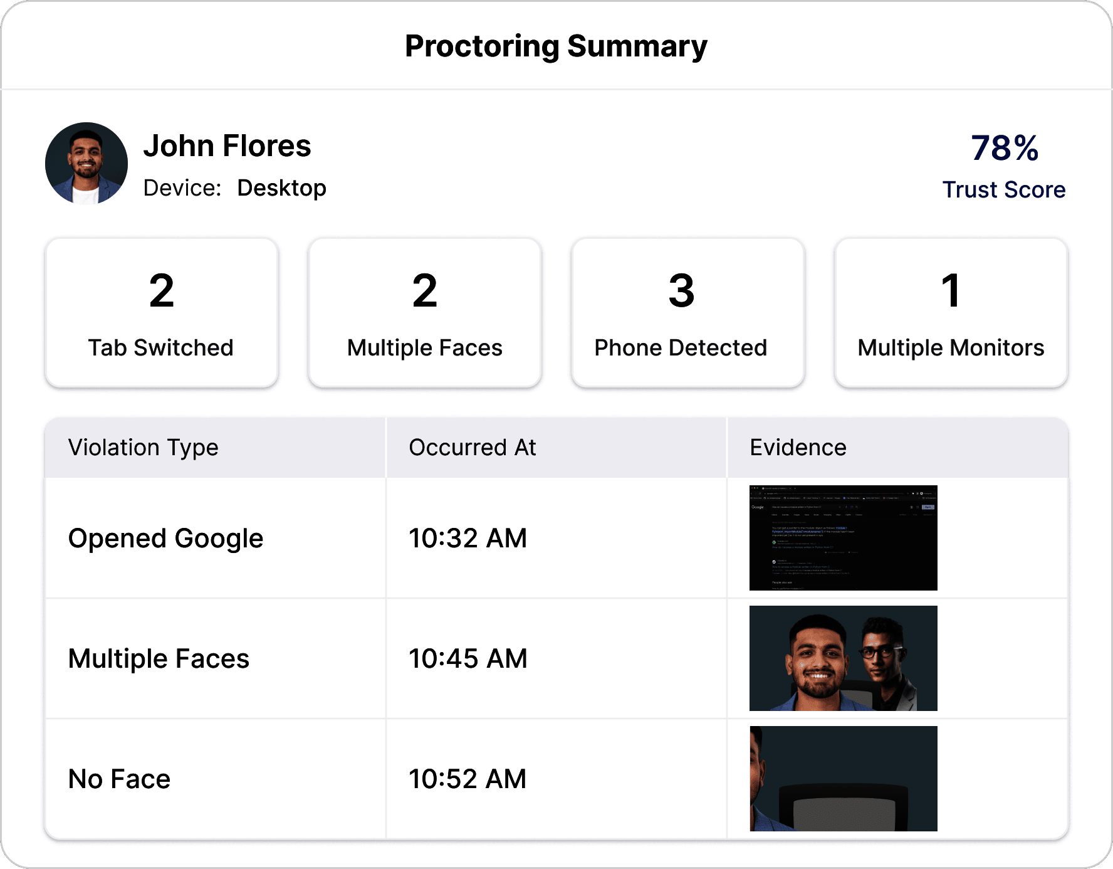View the Multiple Faces evidence image
Viewport: 1113px width, 869px height.
[842, 658]
